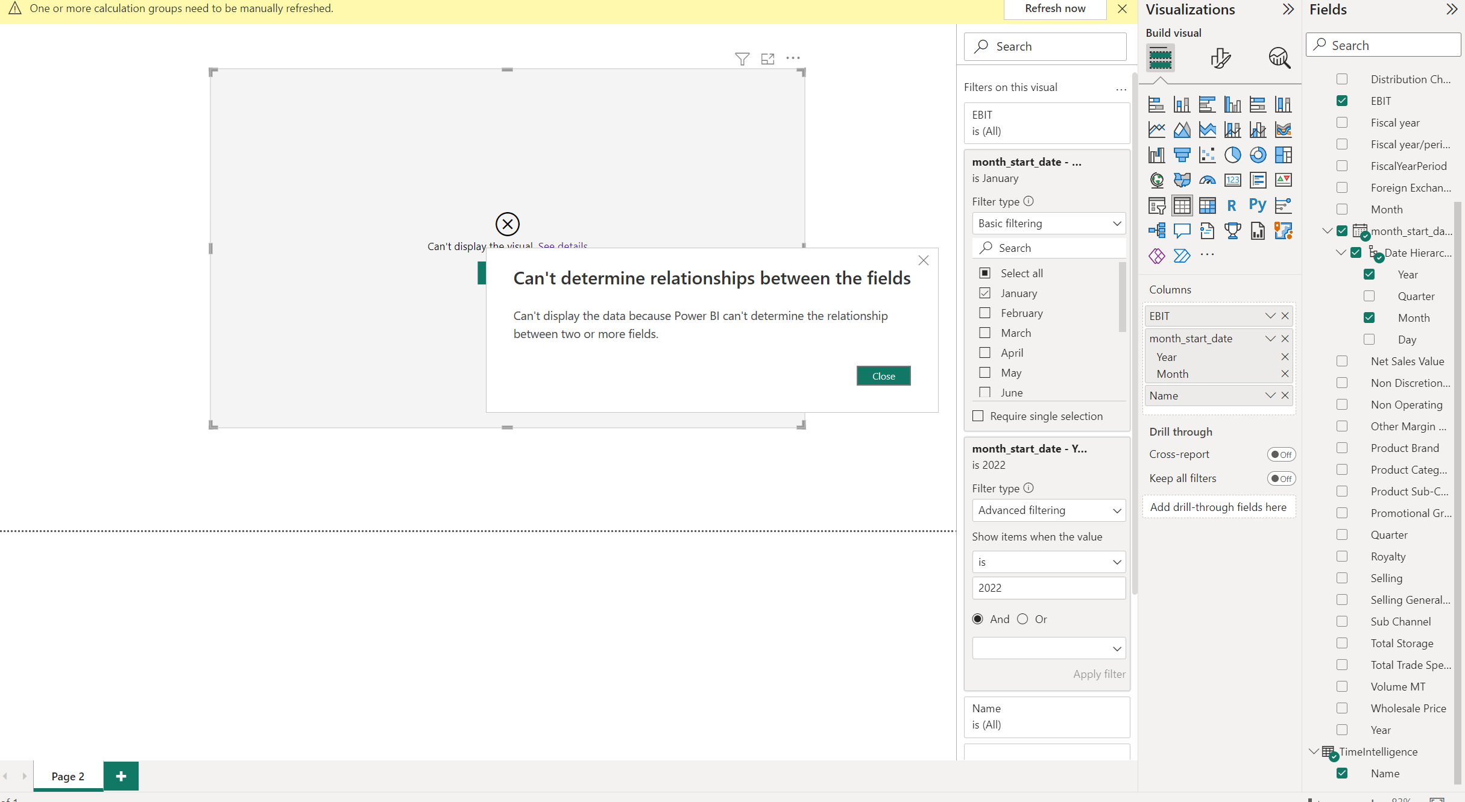1465x802 pixels.
Task: Enable Require single selection
Action: click(978, 416)
